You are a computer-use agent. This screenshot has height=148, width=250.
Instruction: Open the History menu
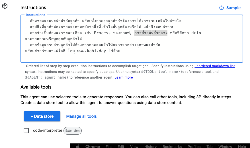tap(150, 146)
